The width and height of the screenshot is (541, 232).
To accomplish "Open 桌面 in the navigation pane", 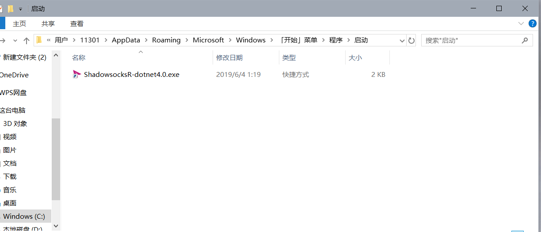I will pos(10,203).
